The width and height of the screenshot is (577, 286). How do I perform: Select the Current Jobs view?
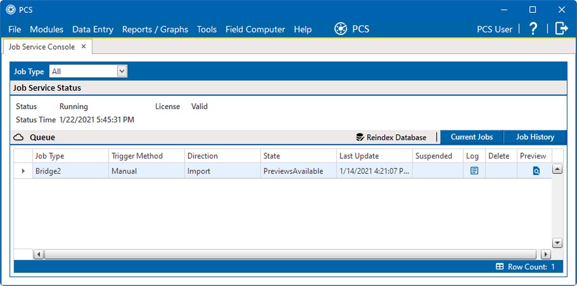pyautogui.click(x=471, y=137)
